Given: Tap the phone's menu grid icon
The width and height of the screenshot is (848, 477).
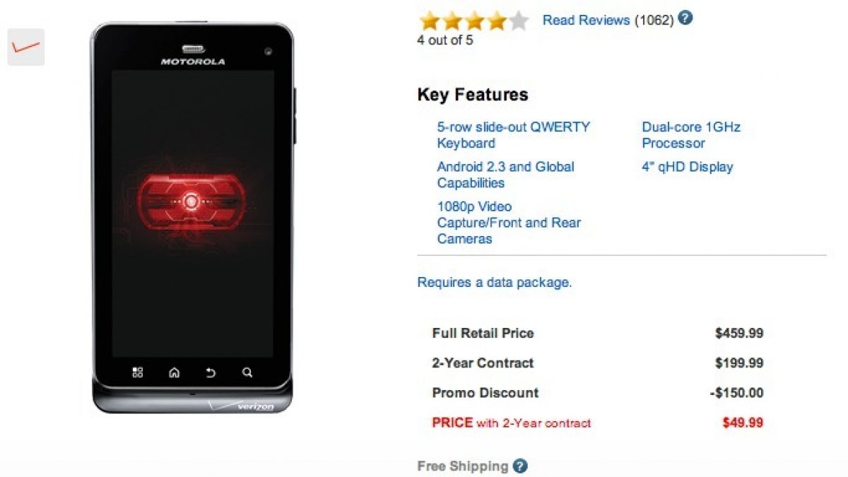Looking at the screenshot, I should (x=138, y=372).
